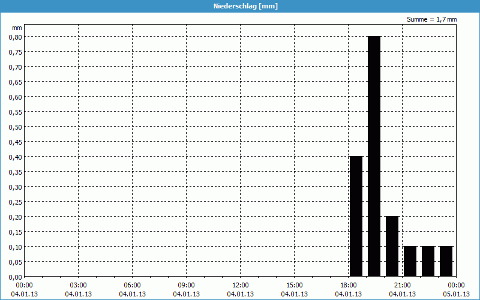
Task: Click the 12:00 time axis label
Action: coord(241,286)
